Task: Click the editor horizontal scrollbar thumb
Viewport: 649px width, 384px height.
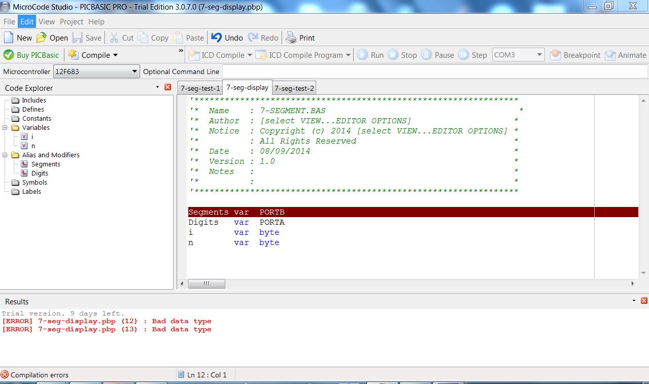Action: (x=206, y=284)
